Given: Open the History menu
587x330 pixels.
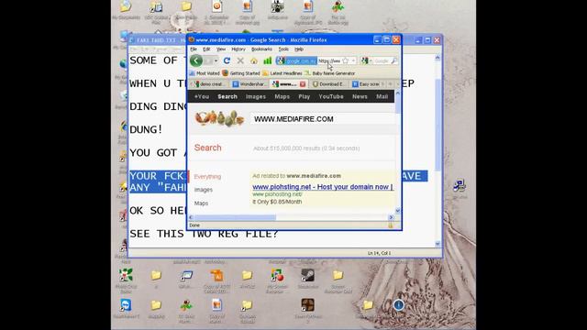Looking at the screenshot, I should click(238, 49).
